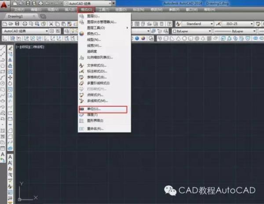264x204 pixels.
Task: Click Dimension Style icon beside ISO-25 dropdown
Action: click(x=218, y=24)
